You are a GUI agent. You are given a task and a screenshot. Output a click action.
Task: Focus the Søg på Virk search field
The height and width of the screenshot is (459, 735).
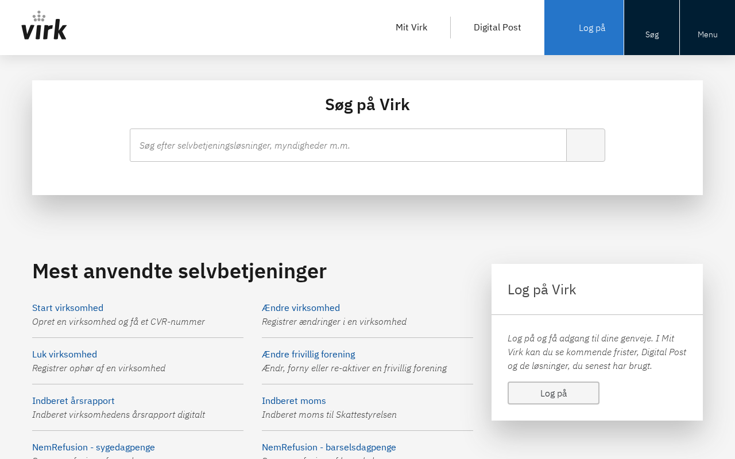348,145
